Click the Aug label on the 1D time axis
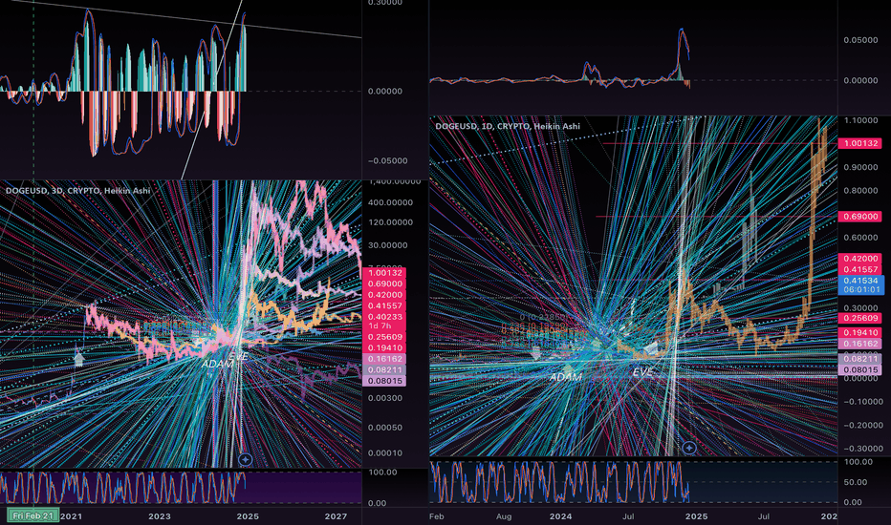891x525 pixels. pyautogui.click(x=504, y=516)
